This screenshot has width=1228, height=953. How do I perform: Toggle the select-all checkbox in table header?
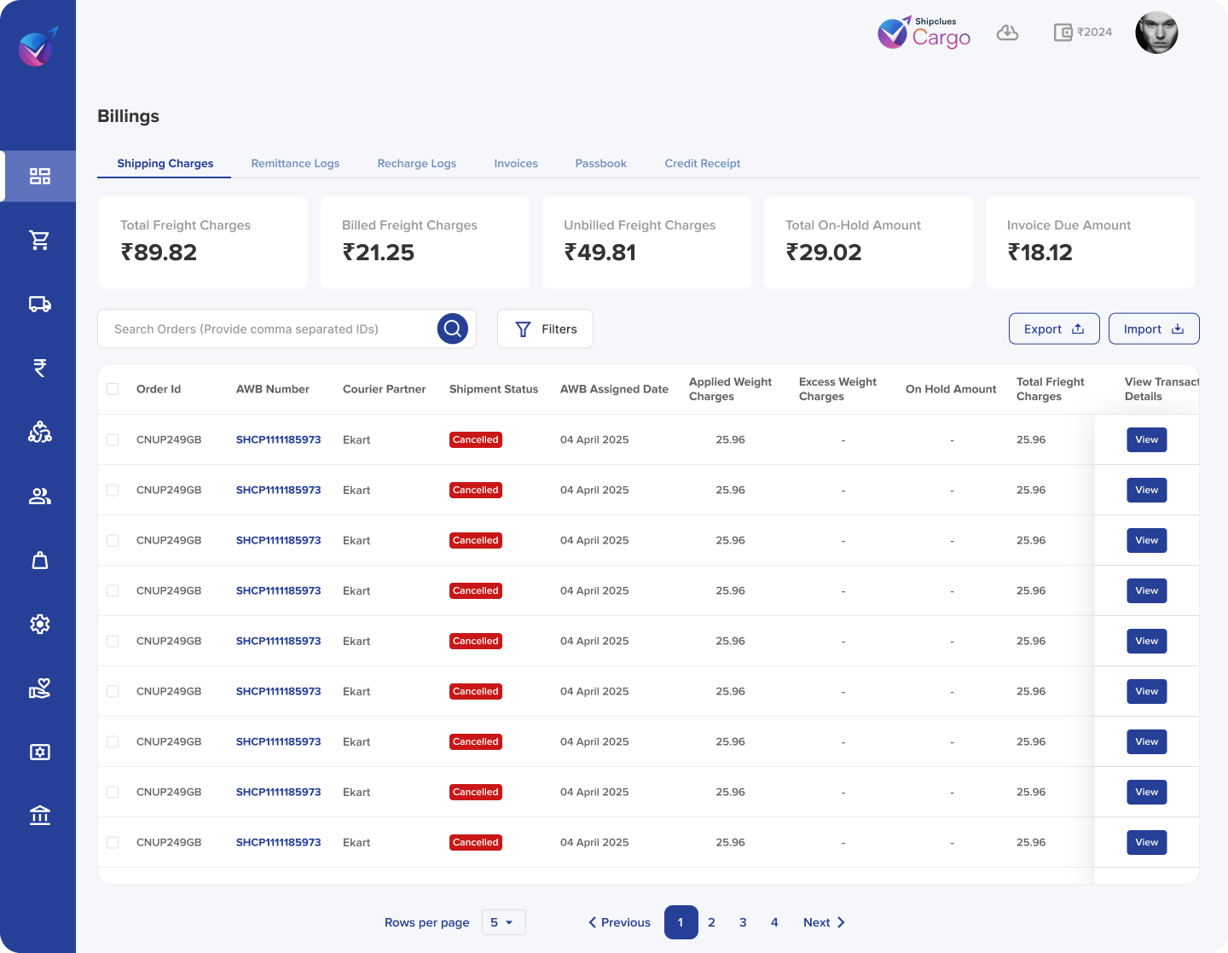113,389
